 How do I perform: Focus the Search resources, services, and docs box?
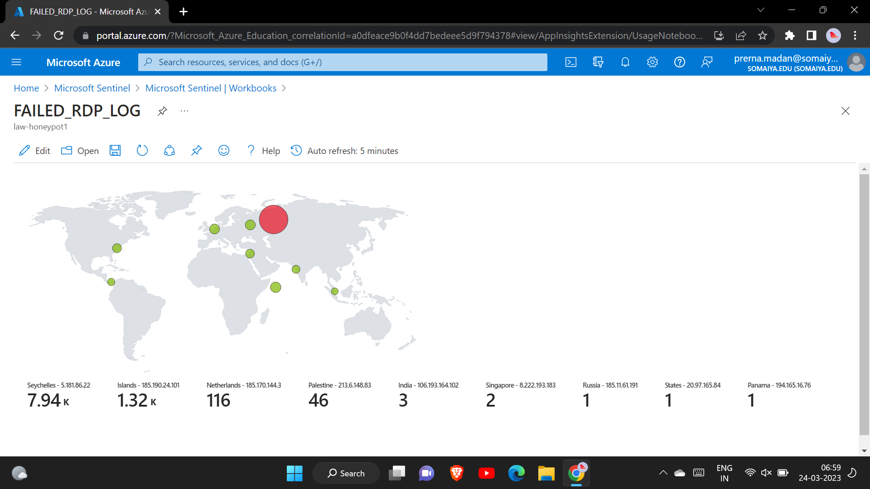(x=343, y=62)
